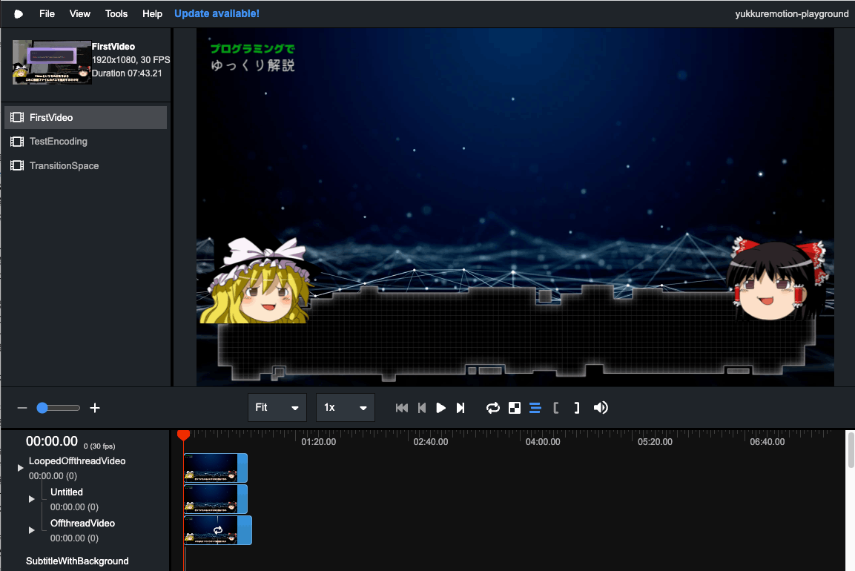Play the video preview
This screenshot has width=855, height=571.
[440, 408]
